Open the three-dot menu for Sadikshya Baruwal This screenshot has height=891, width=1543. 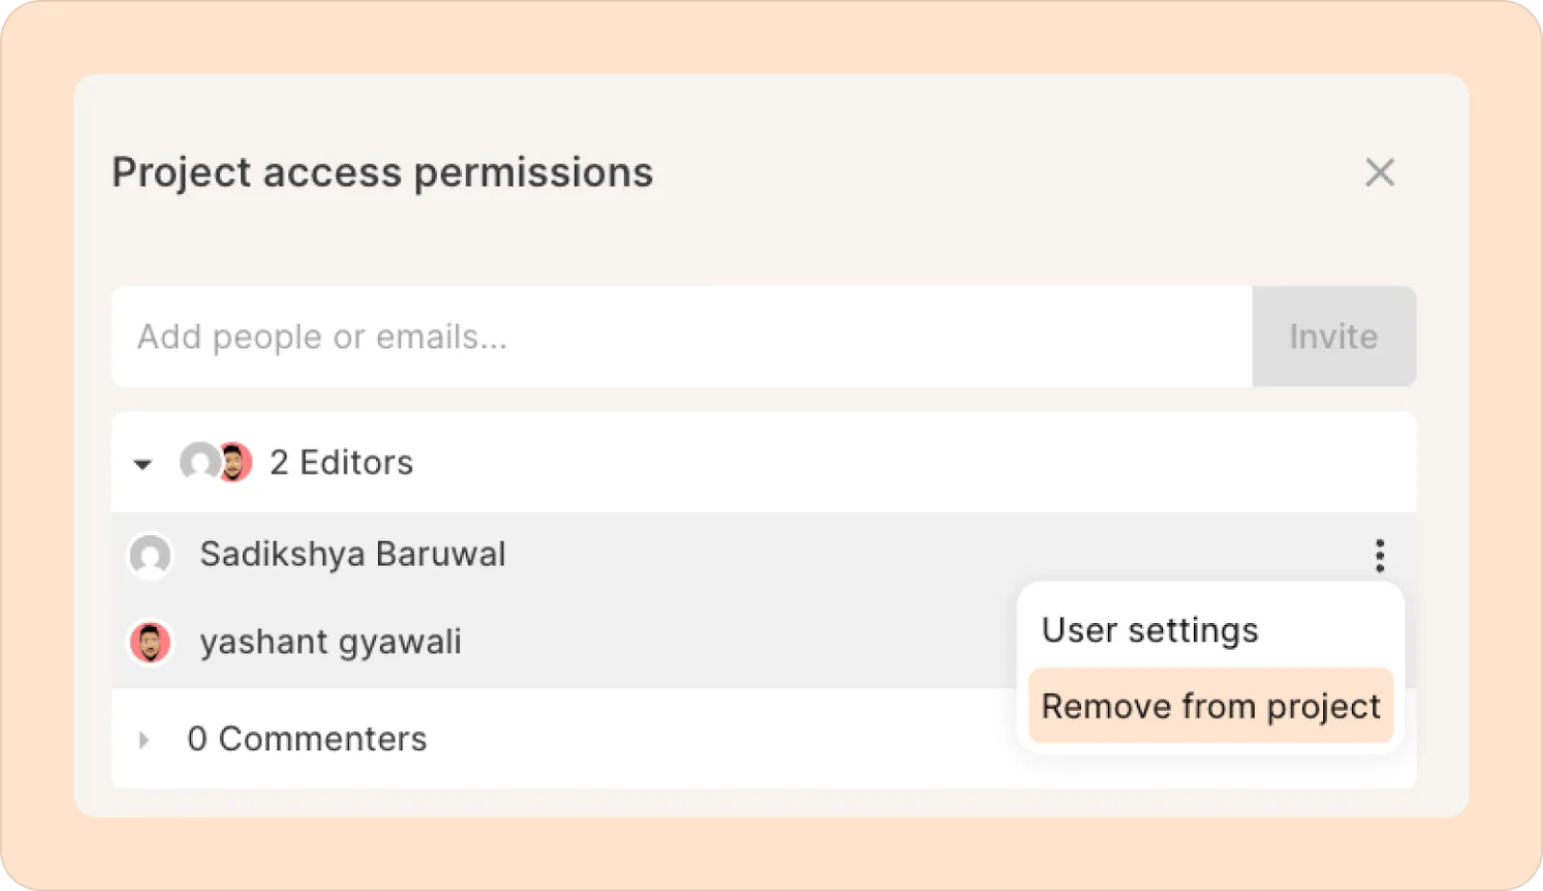click(1379, 554)
